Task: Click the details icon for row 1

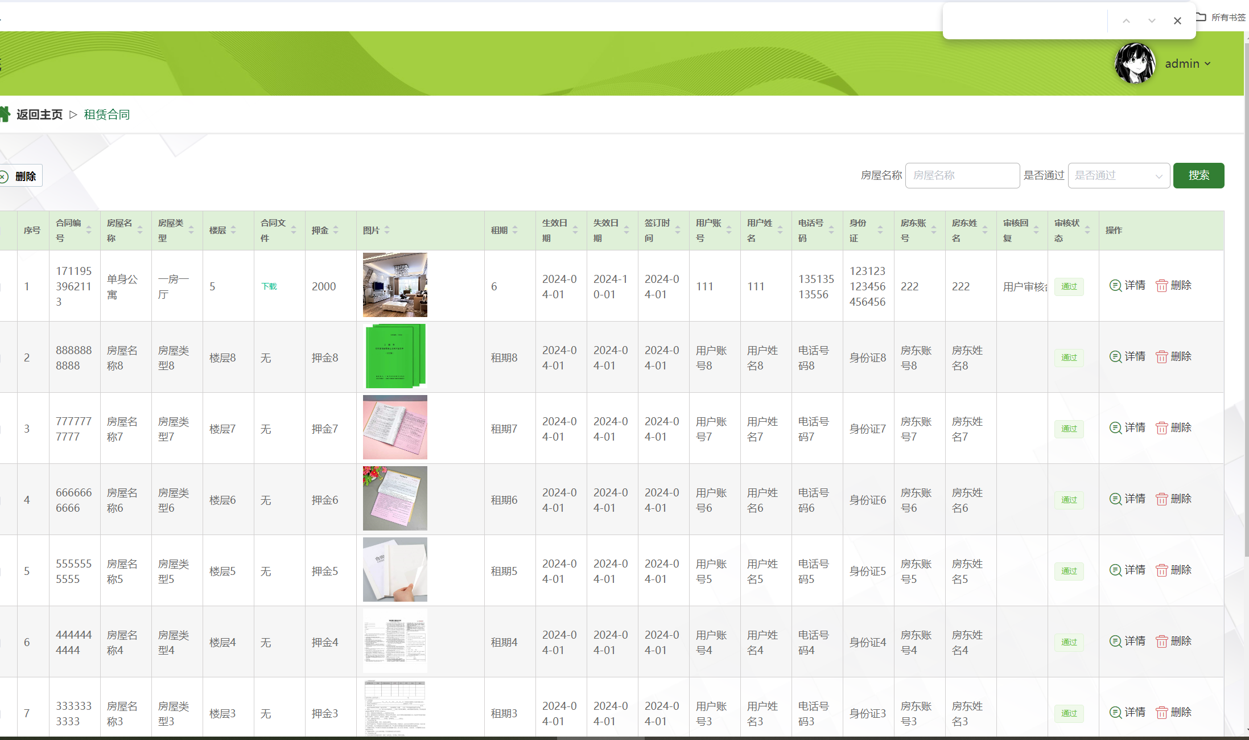Action: pos(1115,286)
